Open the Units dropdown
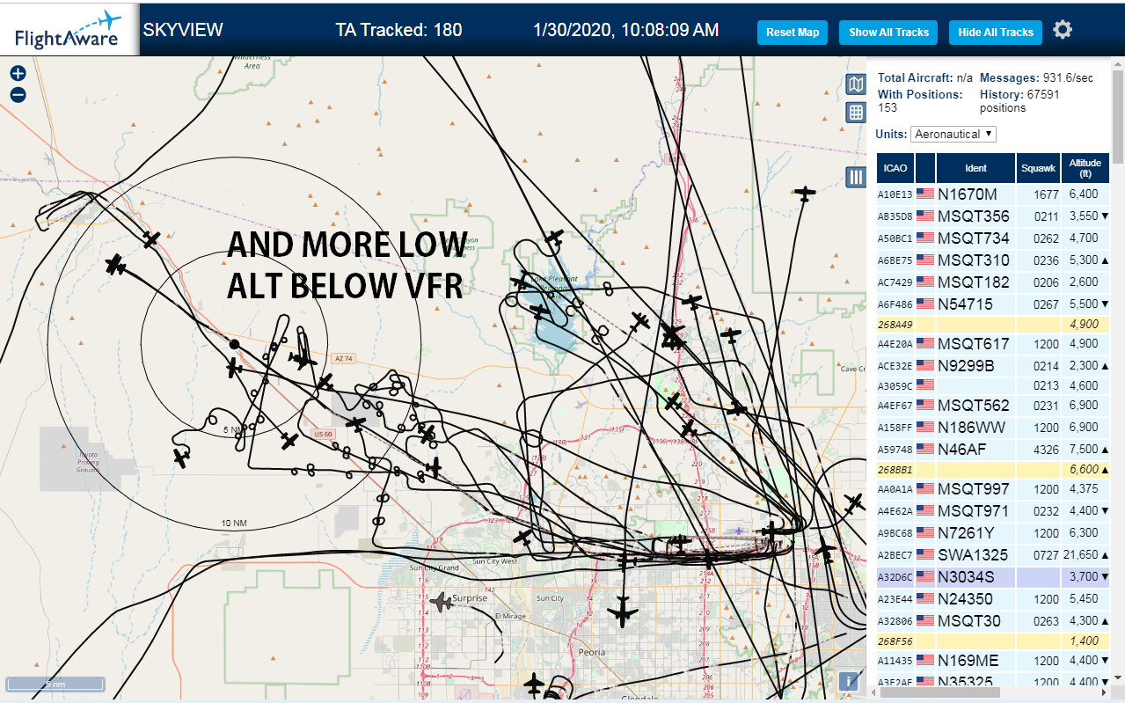Screen dimensions: 1125x703 click(953, 134)
